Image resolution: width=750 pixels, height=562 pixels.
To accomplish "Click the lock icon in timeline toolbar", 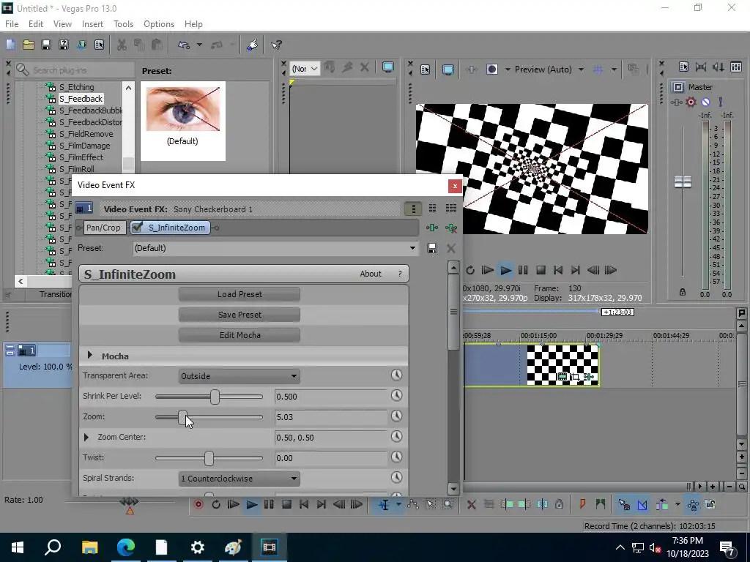I will [x=559, y=504].
